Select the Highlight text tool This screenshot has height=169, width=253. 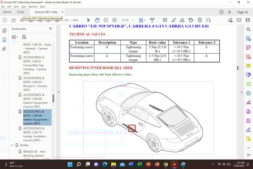click(174, 20)
